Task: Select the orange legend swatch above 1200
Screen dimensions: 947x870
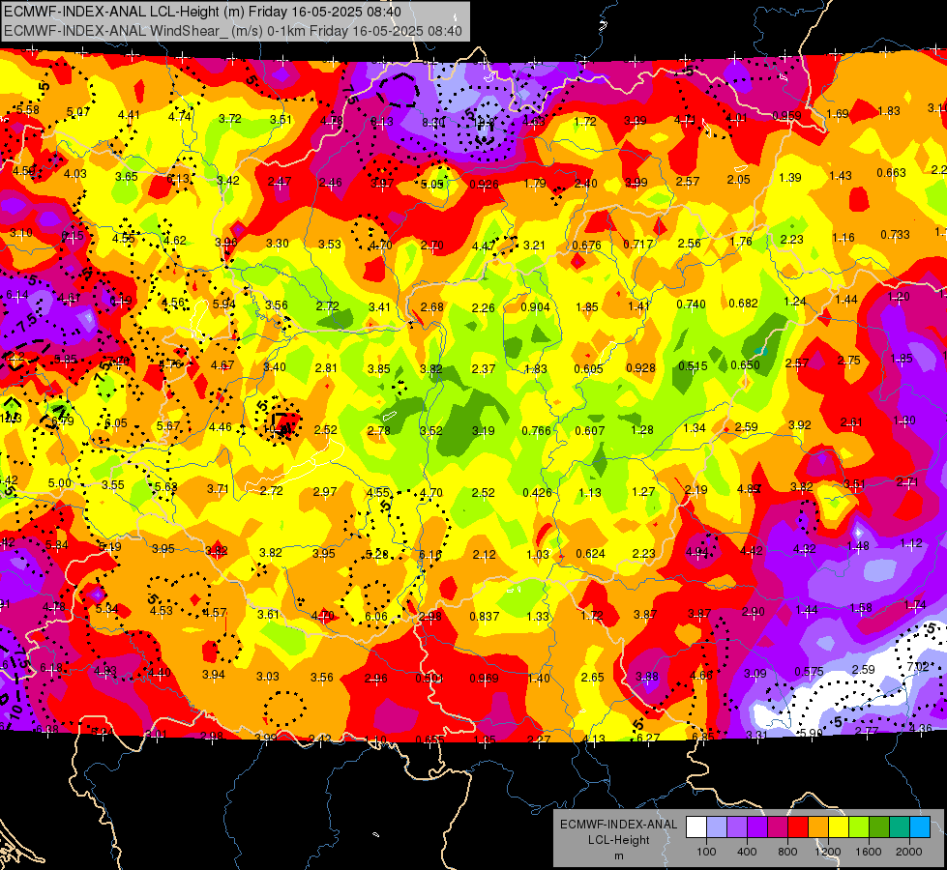Action: (818, 827)
